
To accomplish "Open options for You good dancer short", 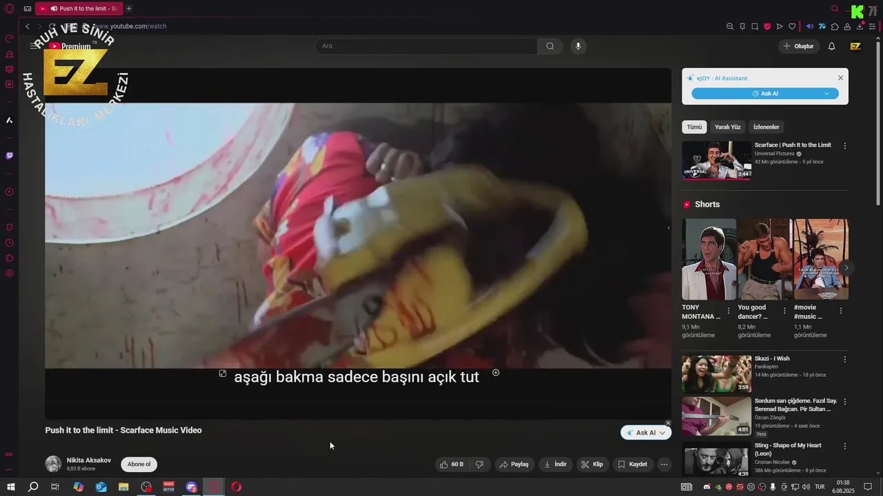I will click(784, 311).
